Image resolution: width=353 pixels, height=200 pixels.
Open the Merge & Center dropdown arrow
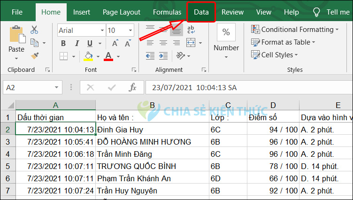(200, 43)
